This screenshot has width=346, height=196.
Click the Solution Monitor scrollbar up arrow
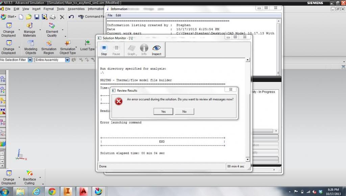click(x=248, y=60)
